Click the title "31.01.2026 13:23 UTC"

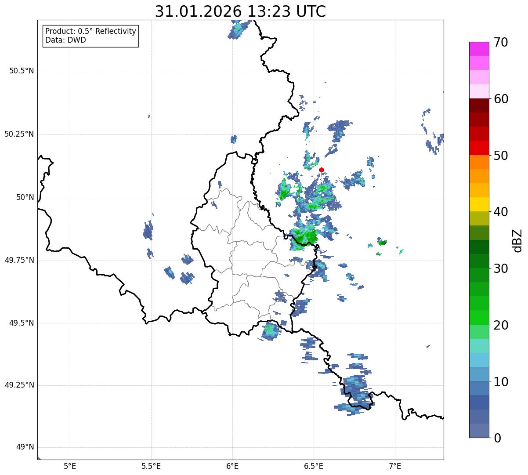240,11
